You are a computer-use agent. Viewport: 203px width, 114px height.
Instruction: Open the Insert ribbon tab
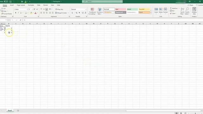click(x=12, y=5)
